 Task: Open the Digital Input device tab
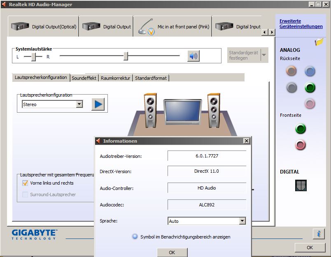(238, 27)
